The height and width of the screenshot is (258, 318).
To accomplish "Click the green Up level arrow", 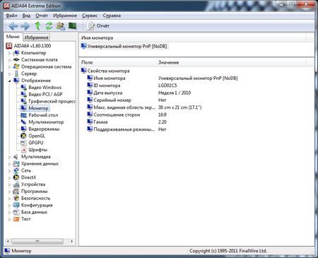I will [x=37, y=26].
